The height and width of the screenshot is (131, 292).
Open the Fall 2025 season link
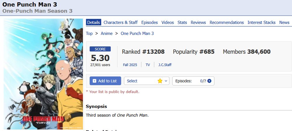point(130,65)
